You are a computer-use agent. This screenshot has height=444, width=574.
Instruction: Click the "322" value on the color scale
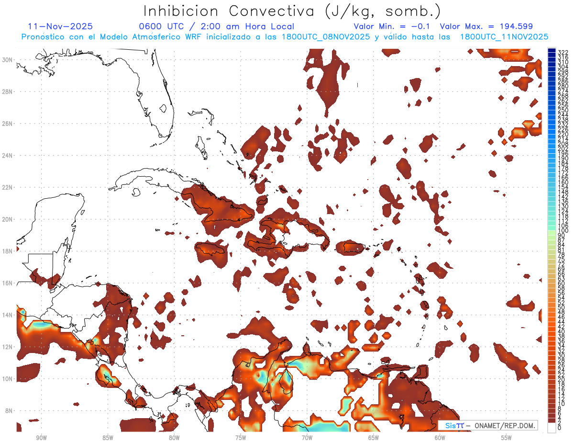point(563,52)
